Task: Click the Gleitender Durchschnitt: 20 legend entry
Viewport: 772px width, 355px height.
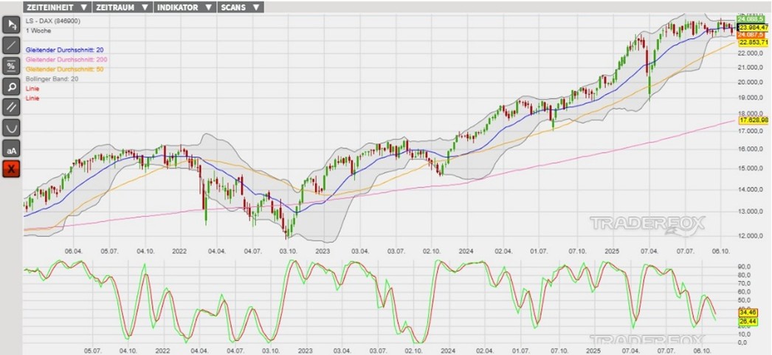Action: pos(64,49)
